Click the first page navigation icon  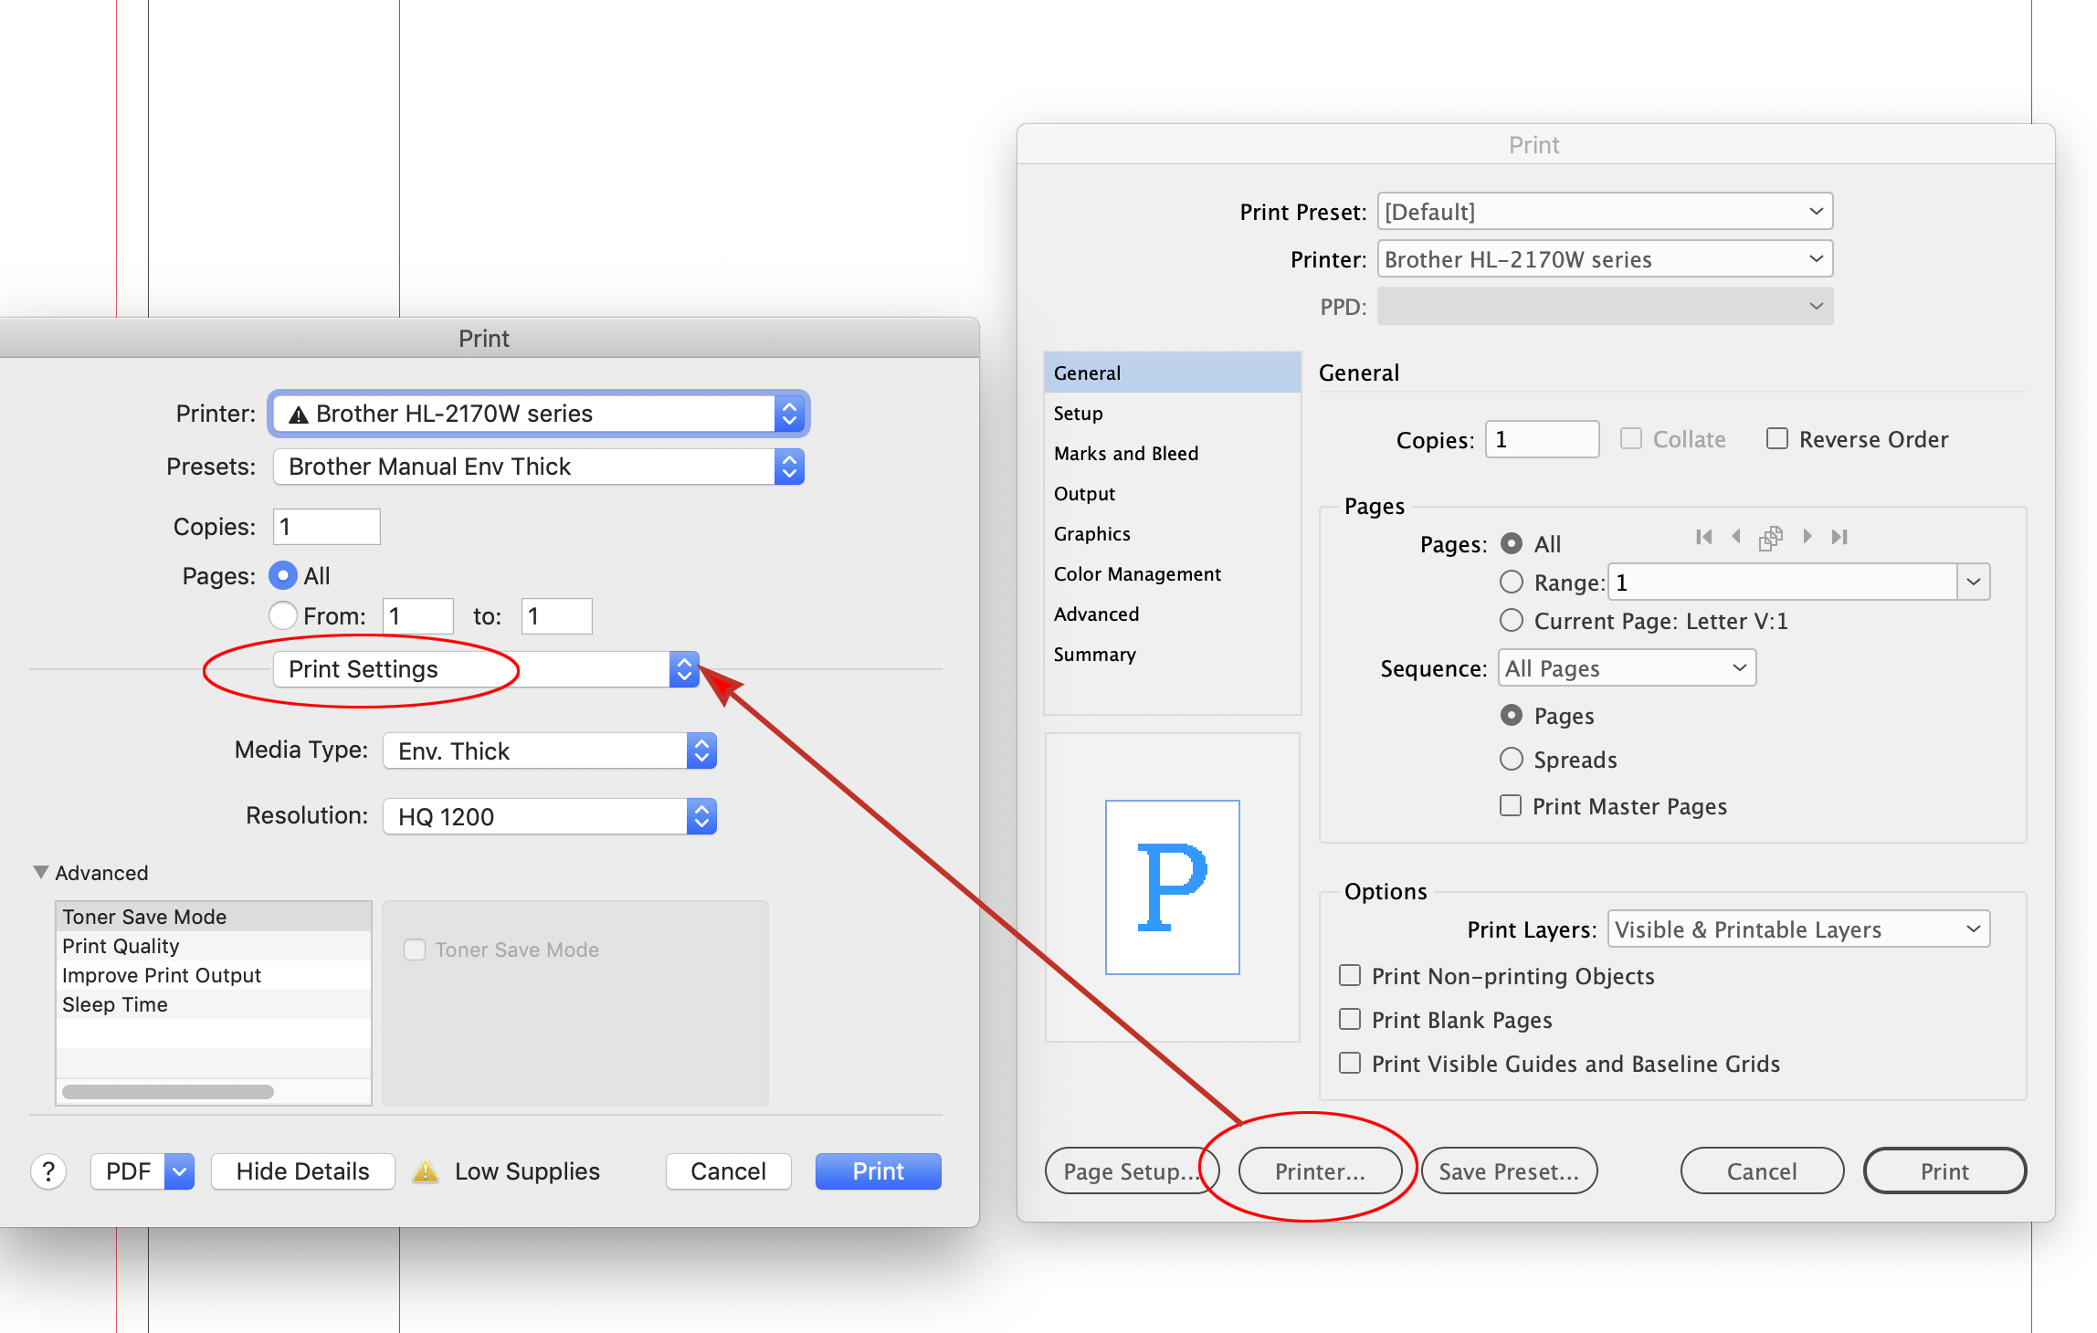click(1703, 537)
